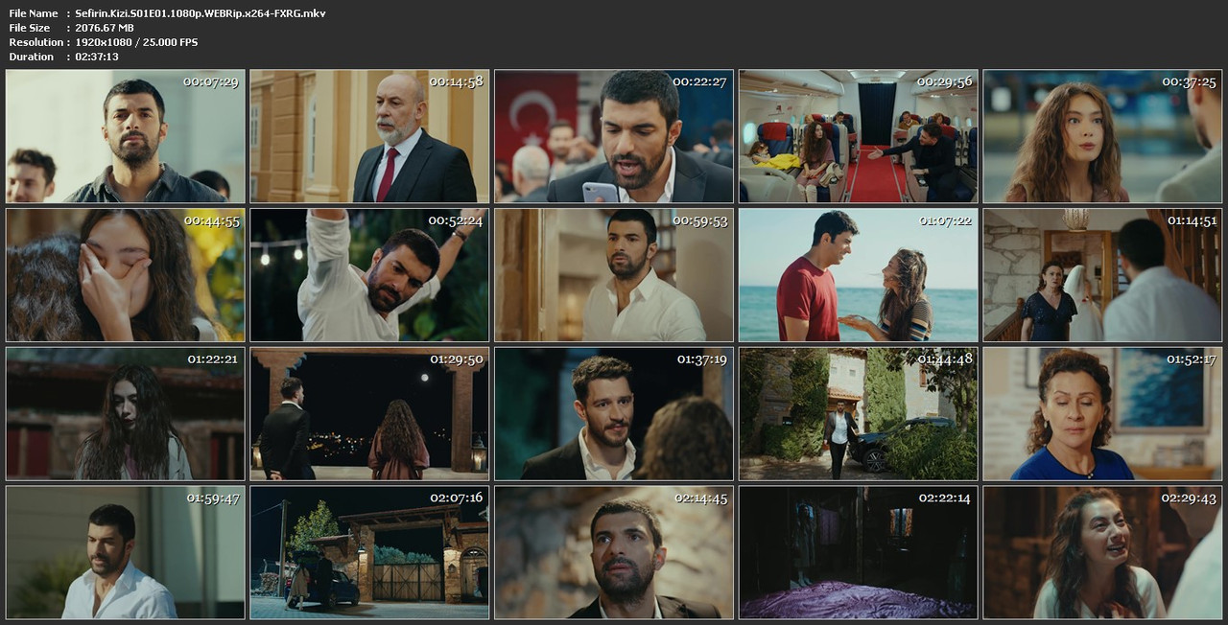Click the Resolution label
This screenshot has width=1228, height=625.
click(36, 42)
